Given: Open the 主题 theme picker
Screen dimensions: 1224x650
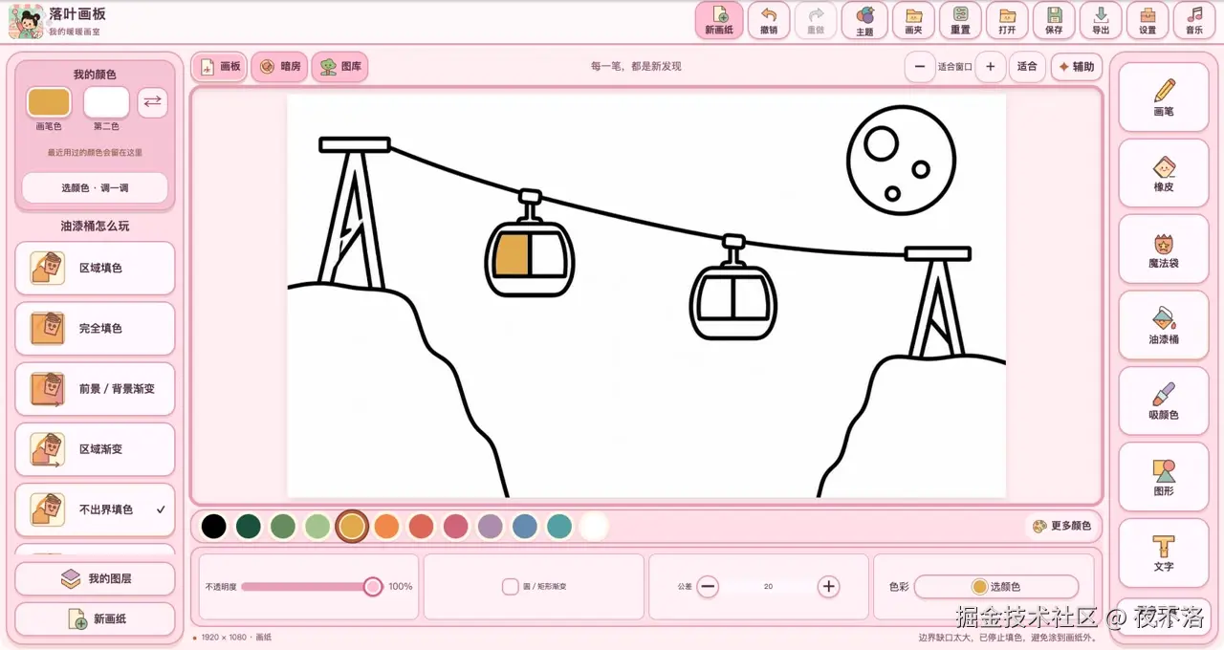Looking at the screenshot, I should [864, 20].
